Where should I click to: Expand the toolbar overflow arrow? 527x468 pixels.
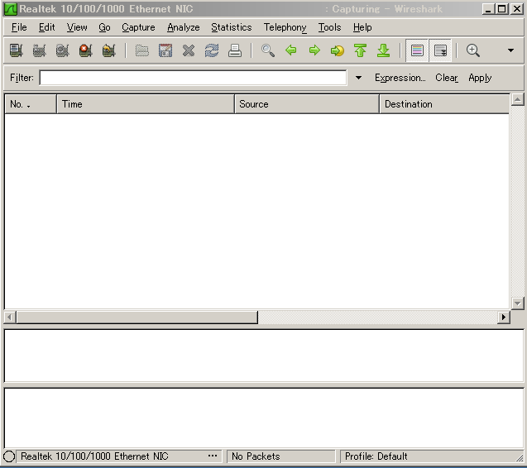511,50
